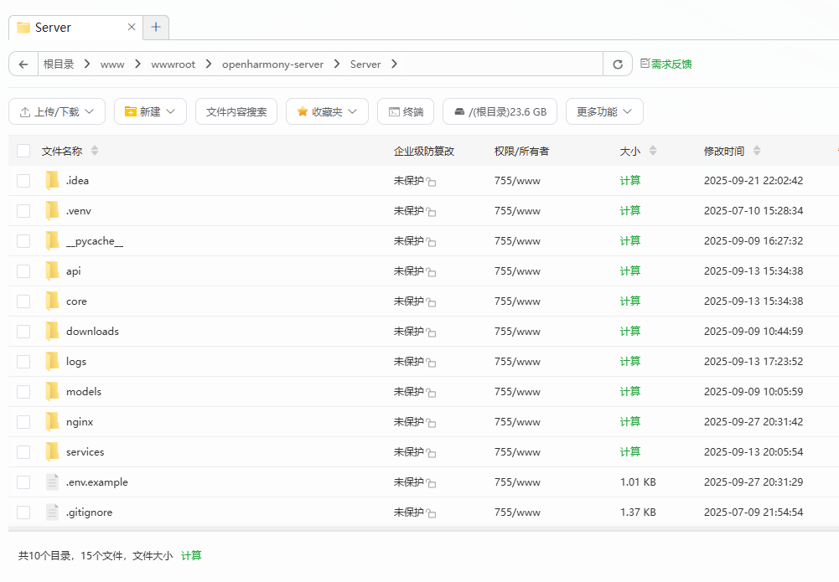Click the refresh icon beside path bar
The width and height of the screenshot is (839, 582).
click(x=618, y=64)
